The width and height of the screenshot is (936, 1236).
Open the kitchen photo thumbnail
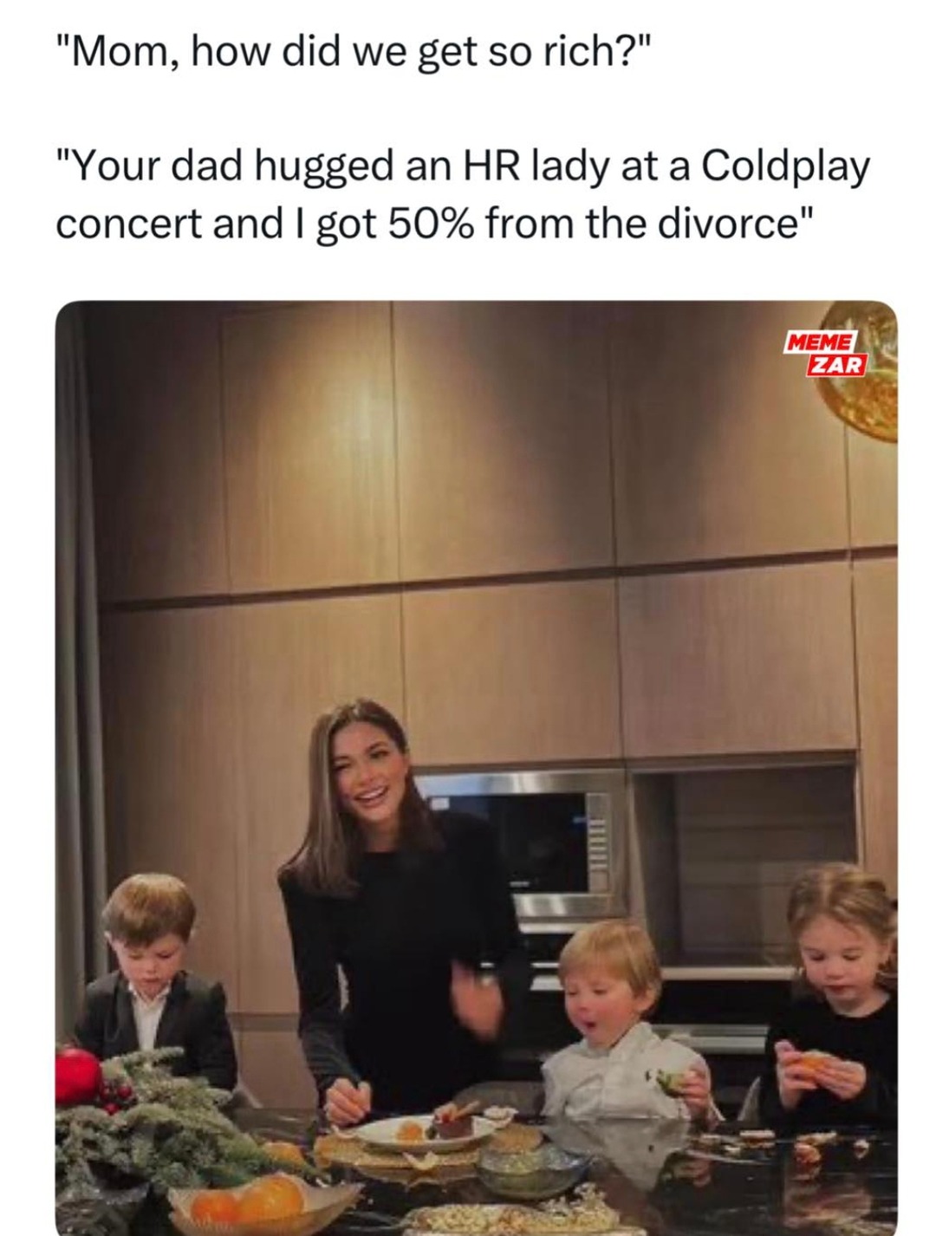point(476,767)
